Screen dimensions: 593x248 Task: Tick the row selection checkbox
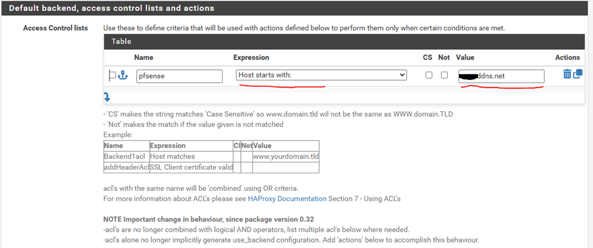pyautogui.click(x=112, y=75)
